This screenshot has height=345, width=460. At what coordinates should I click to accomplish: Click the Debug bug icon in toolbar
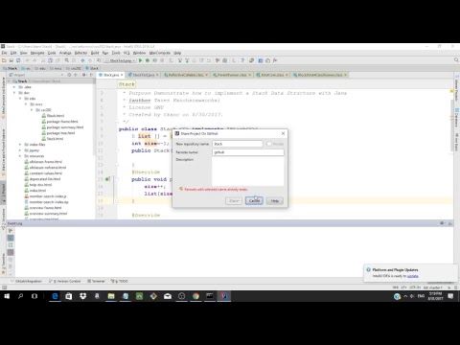(148, 60)
